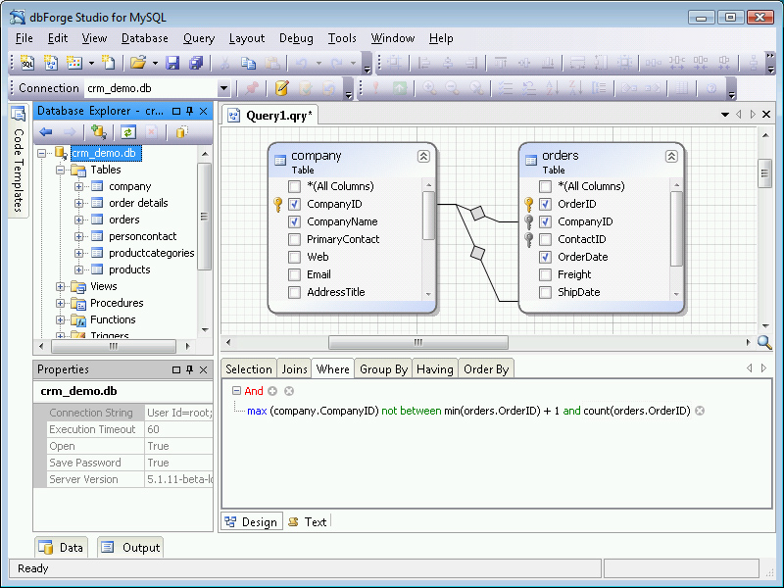Uncheck OrderDate in orders table
The image size is (784, 588).
click(546, 257)
